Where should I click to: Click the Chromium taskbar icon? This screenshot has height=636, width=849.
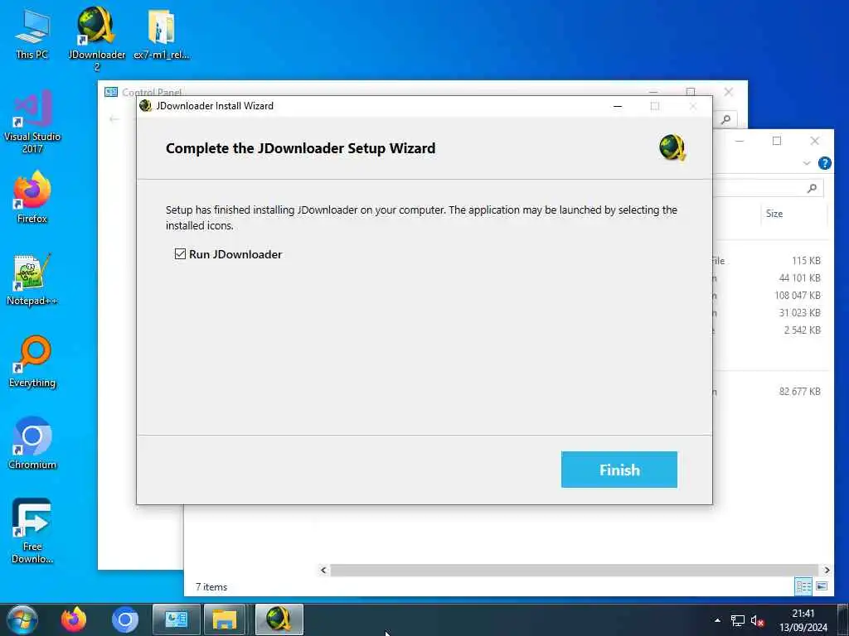coord(125,619)
